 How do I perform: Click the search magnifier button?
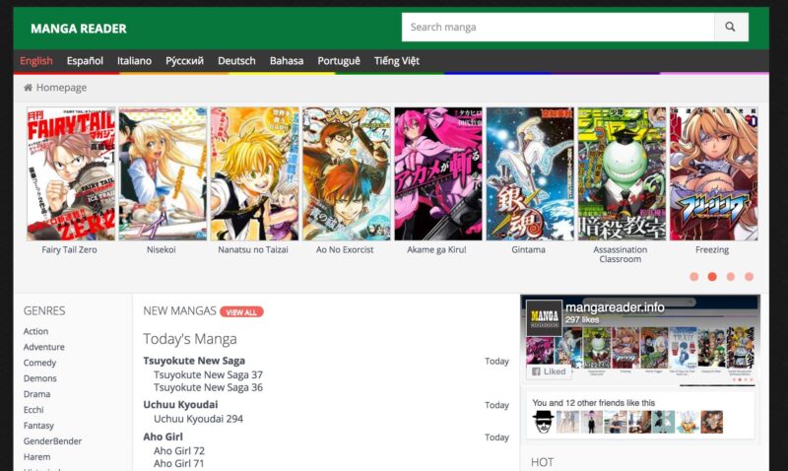(x=731, y=28)
